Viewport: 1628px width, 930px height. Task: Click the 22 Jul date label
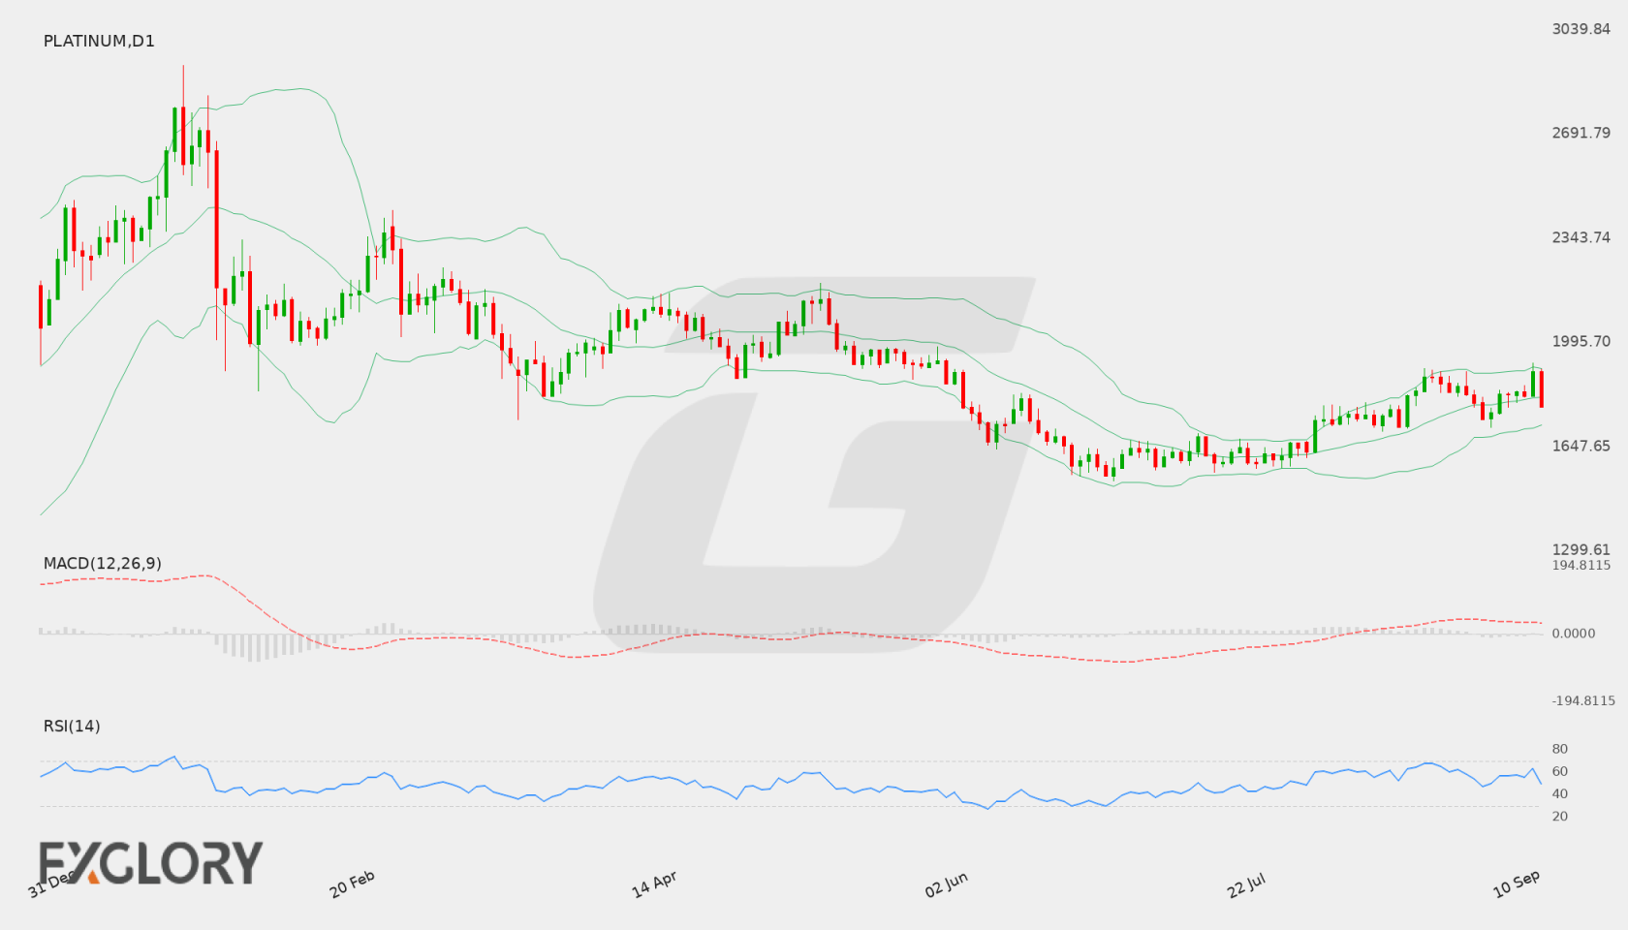(1246, 883)
